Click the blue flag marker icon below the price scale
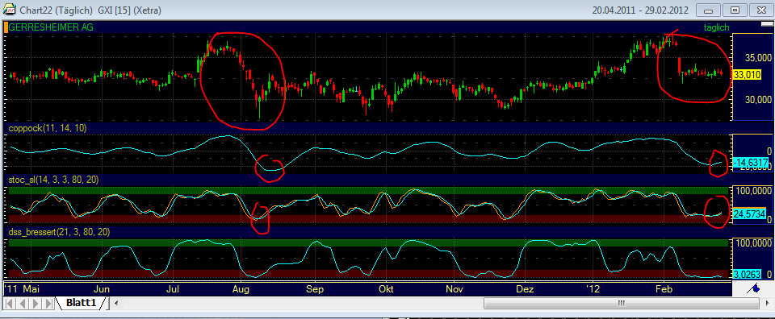This screenshot has width=775, height=319. click(753, 288)
